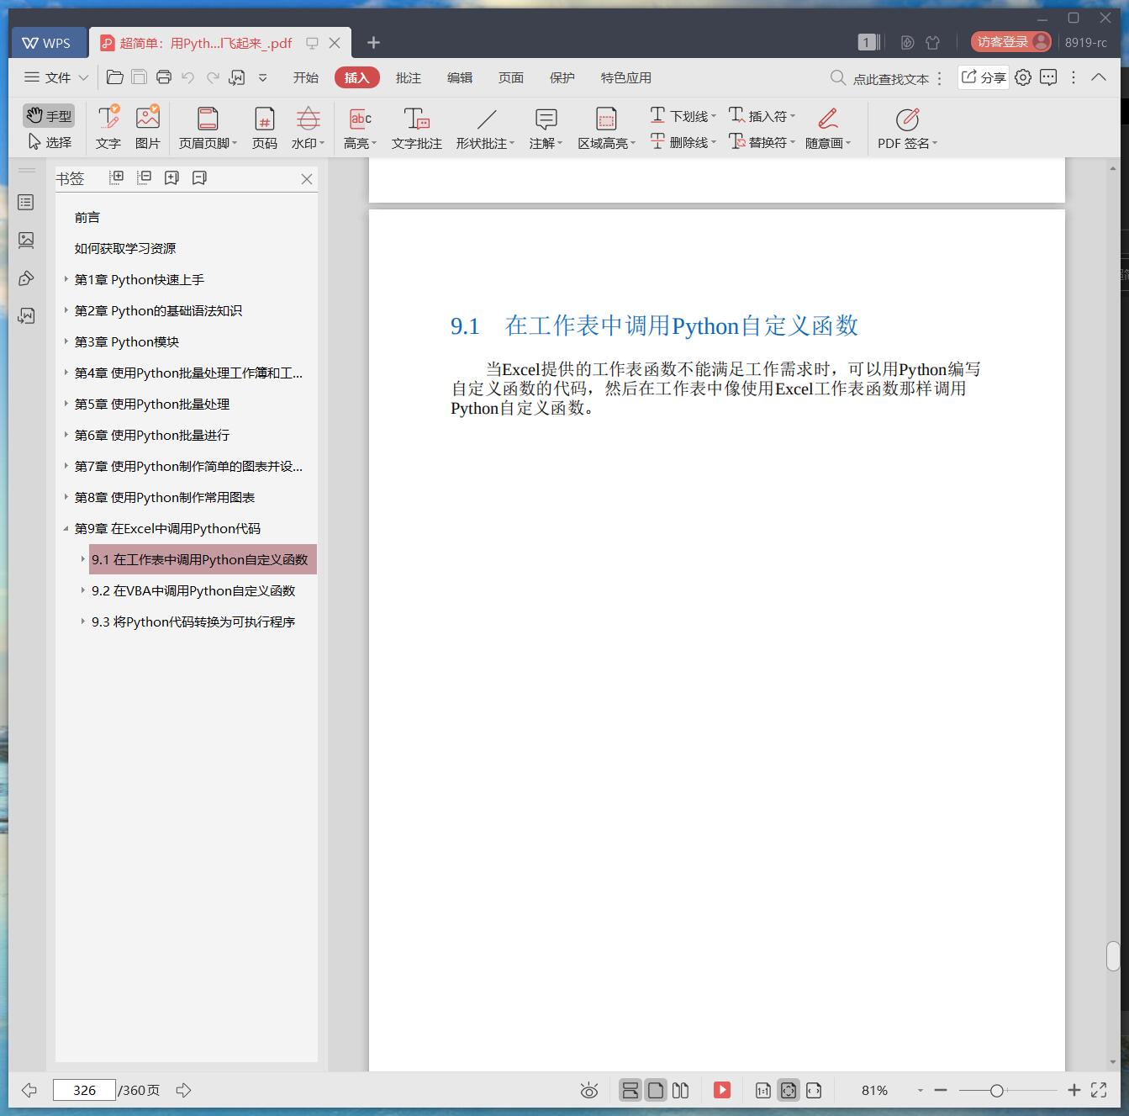
Task: Expand 9.2 在VBA中调用Python自定义函数
Action: point(82,590)
